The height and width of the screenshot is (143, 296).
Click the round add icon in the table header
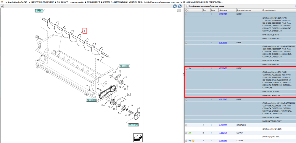186,10
